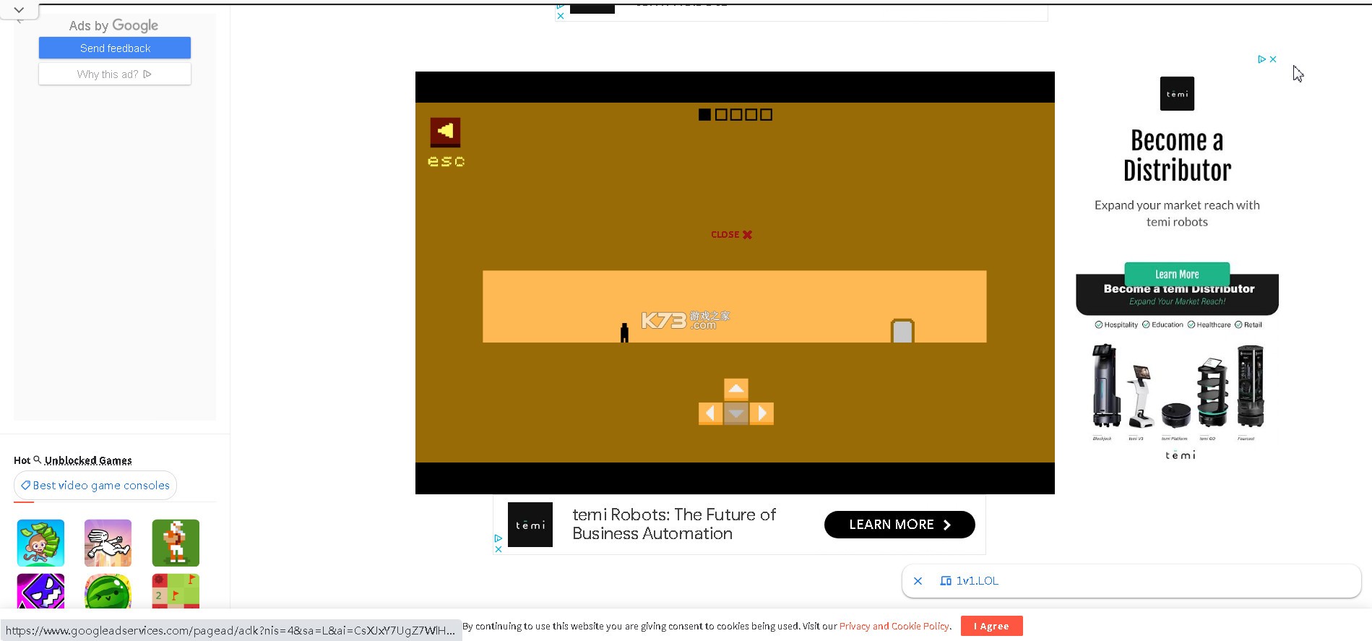Open the minesweeper flags game thumbnail
The height and width of the screenshot is (641, 1372).
click(176, 591)
